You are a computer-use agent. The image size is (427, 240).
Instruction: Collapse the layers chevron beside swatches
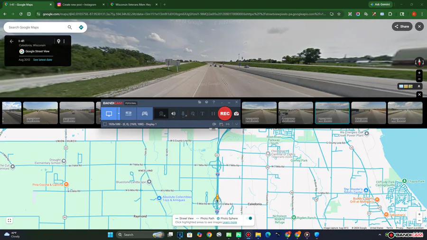pos(419,86)
